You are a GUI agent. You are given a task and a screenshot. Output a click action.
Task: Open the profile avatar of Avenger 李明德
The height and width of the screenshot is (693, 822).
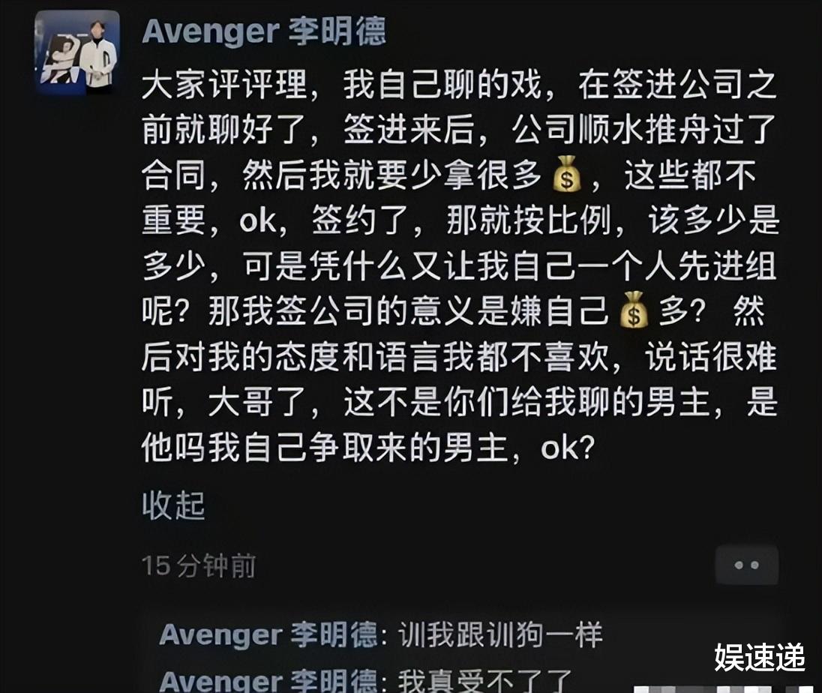pos(77,53)
